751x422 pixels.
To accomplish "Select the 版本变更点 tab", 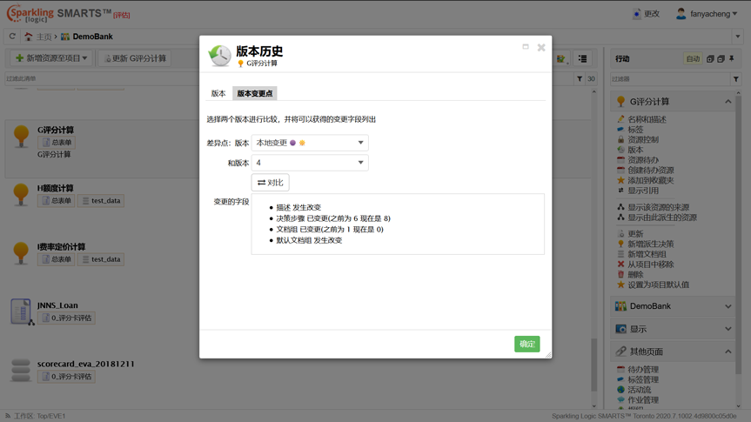I will [x=255, y=93].
